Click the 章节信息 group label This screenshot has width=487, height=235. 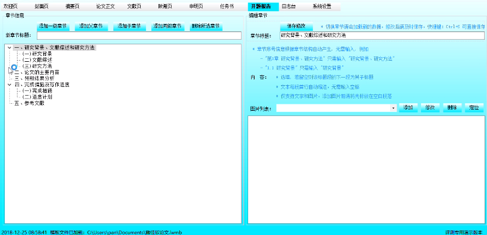click(15, 15)
